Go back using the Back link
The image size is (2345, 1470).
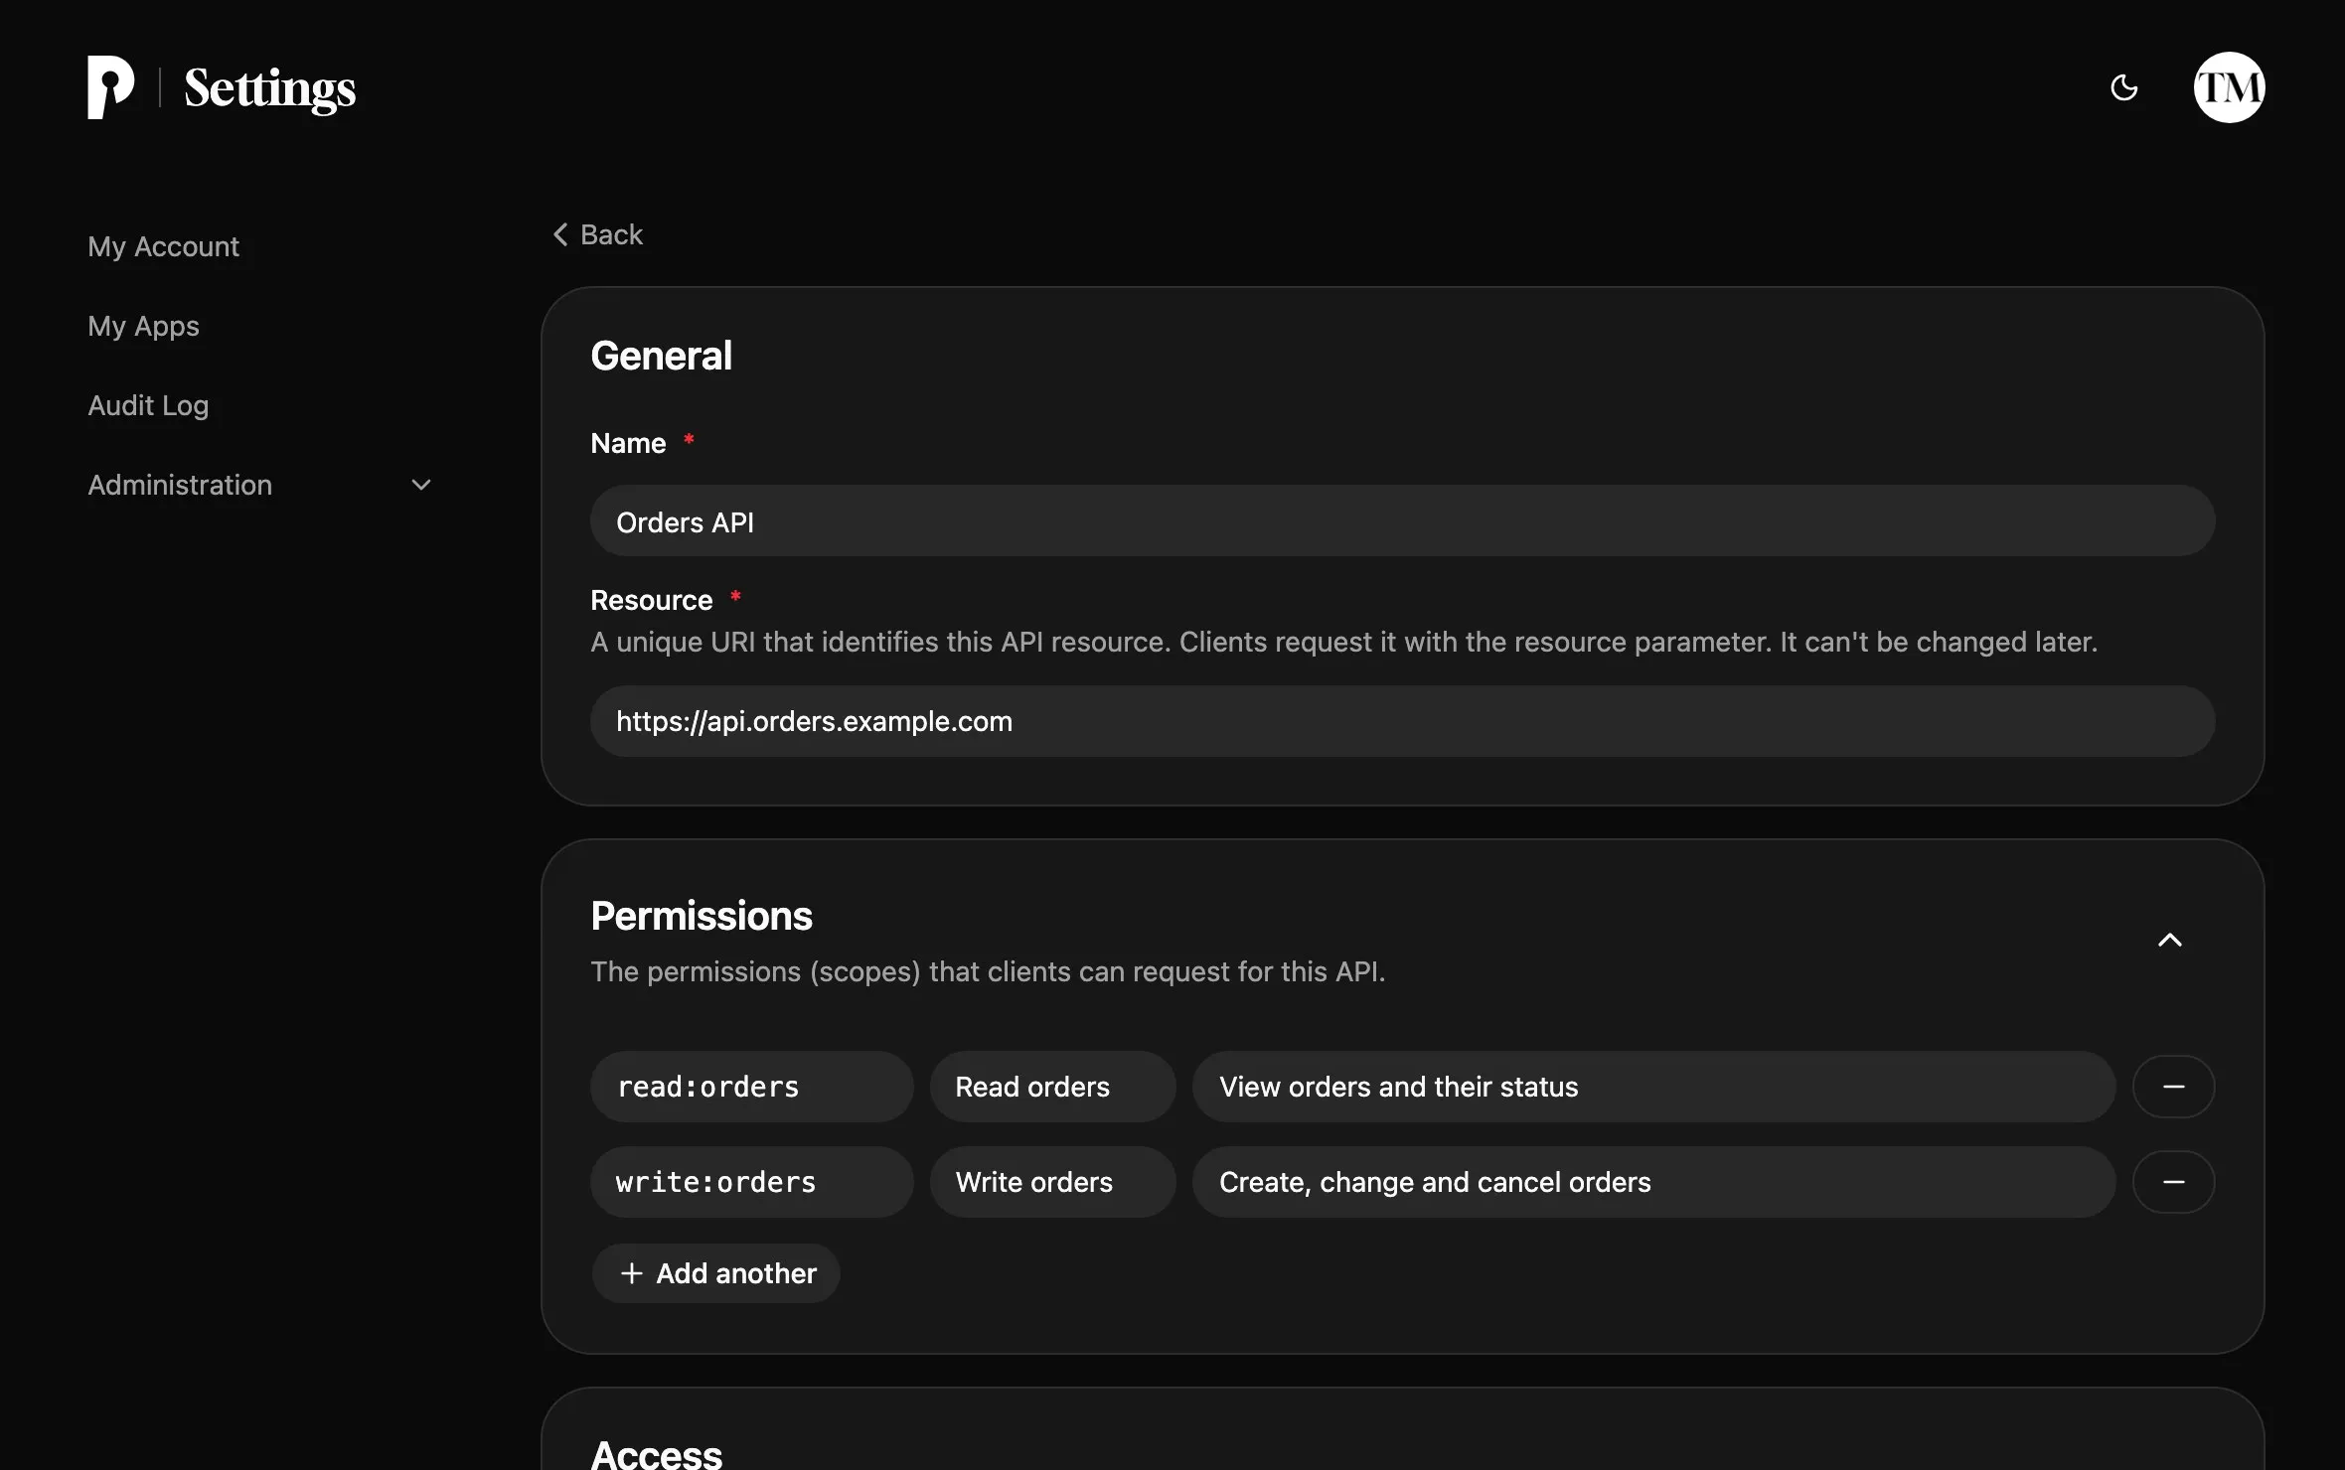[598, 234]
